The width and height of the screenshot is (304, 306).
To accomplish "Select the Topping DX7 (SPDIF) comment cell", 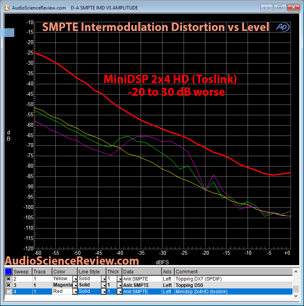I will click(234, 279).
